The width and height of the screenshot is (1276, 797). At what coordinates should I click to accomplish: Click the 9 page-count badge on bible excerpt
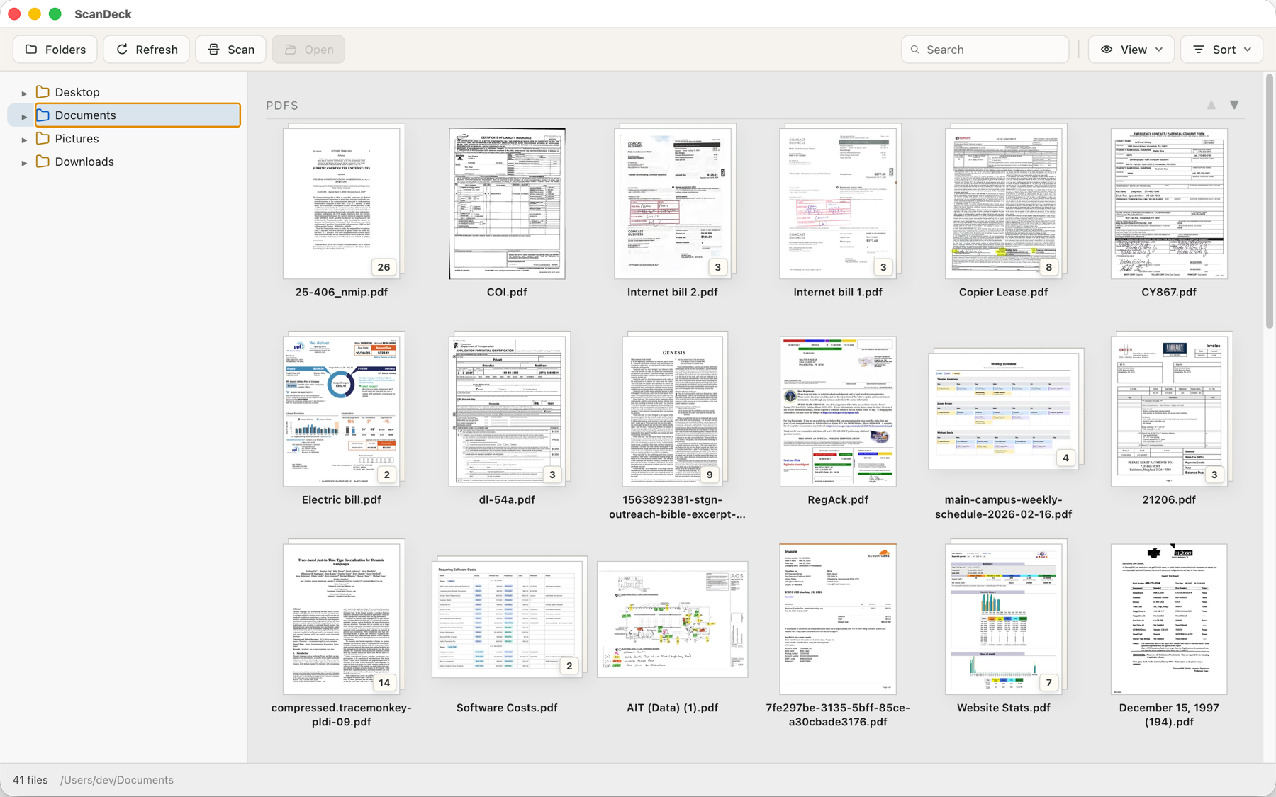pos(710,475)
